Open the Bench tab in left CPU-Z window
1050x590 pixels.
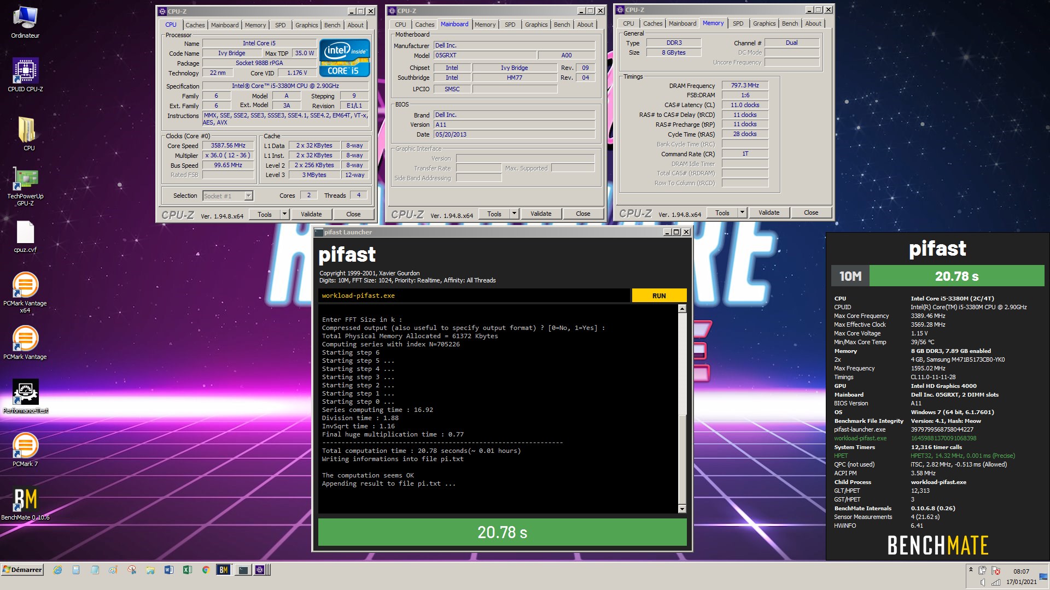pyautogui.click(x=332, y=25)
